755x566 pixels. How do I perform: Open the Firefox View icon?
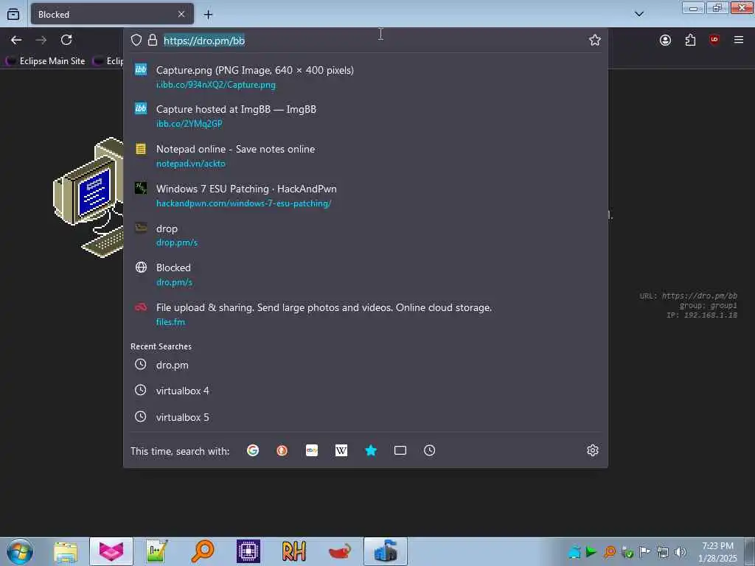13,15
